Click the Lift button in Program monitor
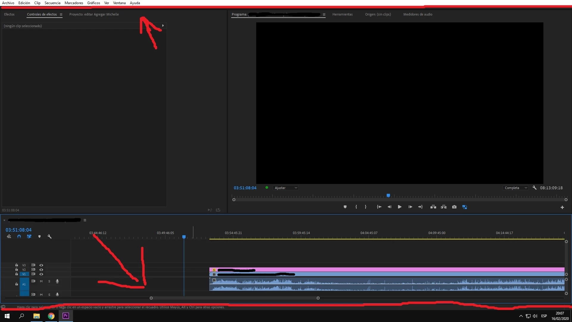 click(433, 207)
